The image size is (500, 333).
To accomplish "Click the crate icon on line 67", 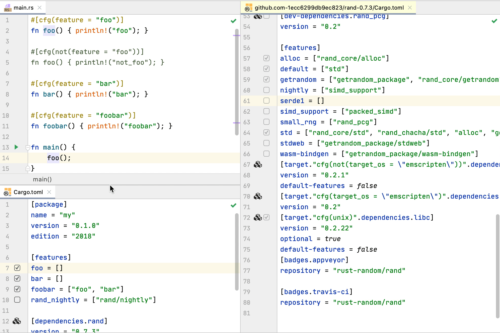I will point(258,164).
